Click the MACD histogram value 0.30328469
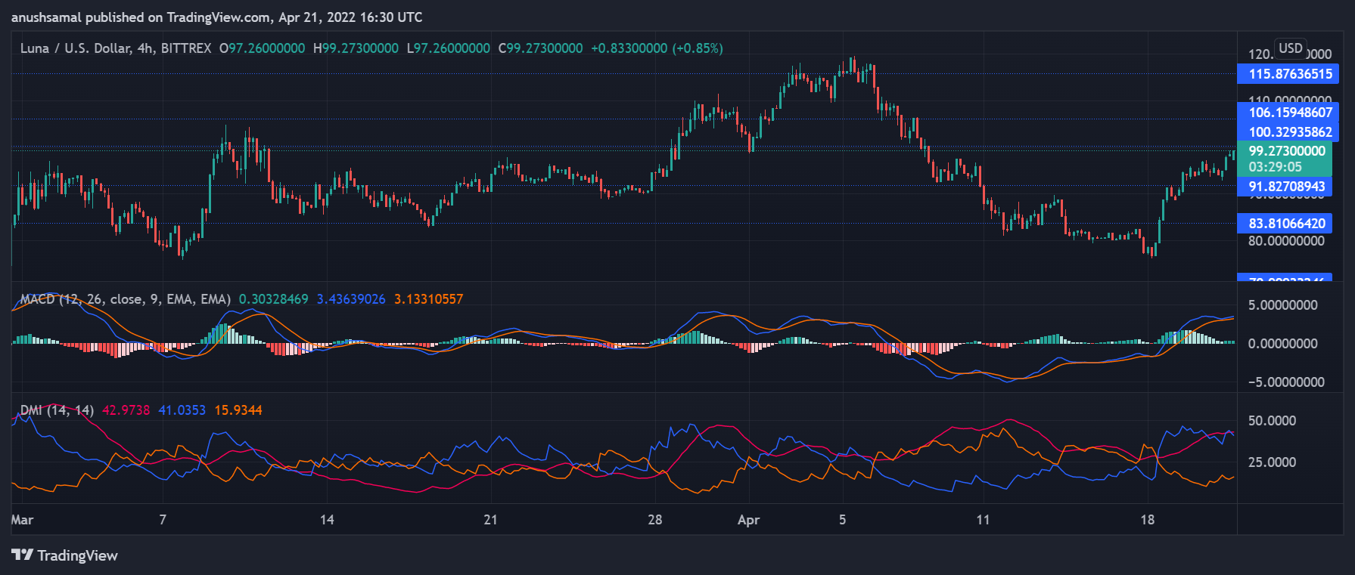The image size is (1355, 575). click(x=273, y=299)
